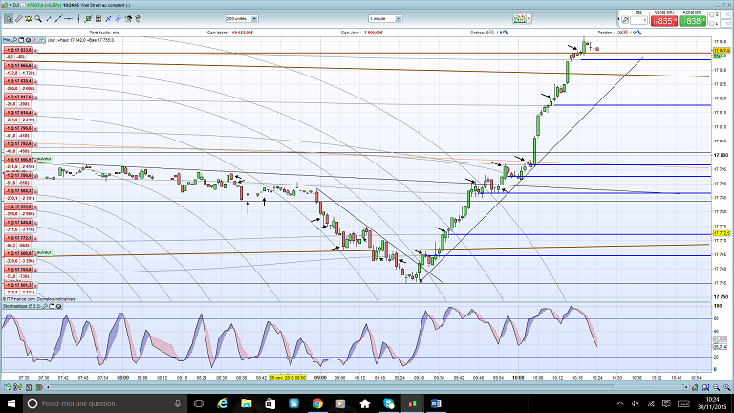
Task: Open position search magnifier icon
Action: [638, 33]
